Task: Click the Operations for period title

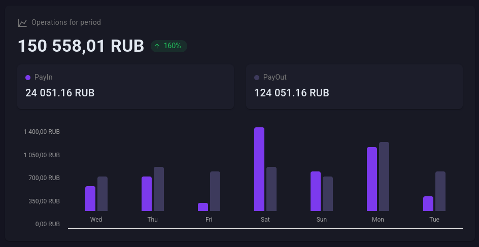Action: pyautogui.click(x=66, y=23)
